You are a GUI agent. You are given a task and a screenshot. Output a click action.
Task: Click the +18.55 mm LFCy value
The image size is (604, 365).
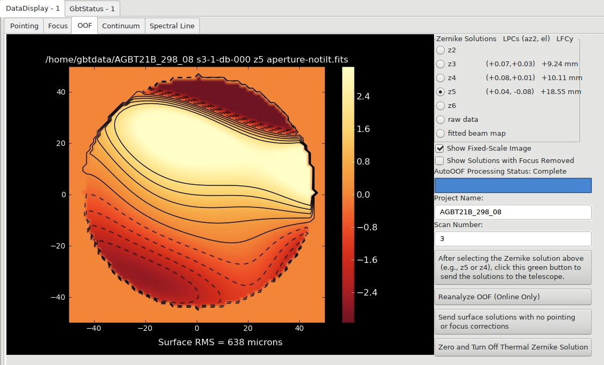[561, 91]
